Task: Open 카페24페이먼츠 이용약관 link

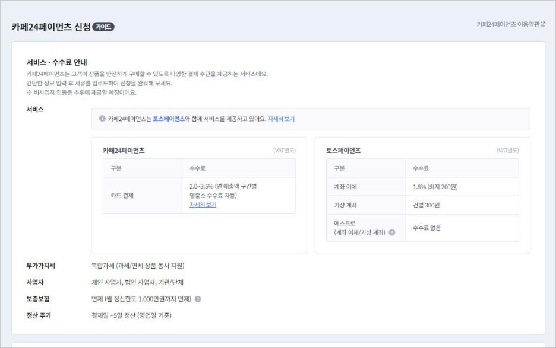Action: point(508,24)
